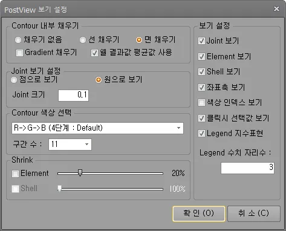Uncheck '쉘 결과값 평균값 사용' checkbox
Screen dimensions: 286x231
pyautogui.click(x=94, y=53)
